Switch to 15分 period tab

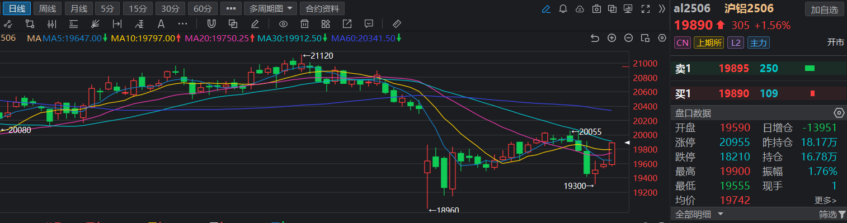click(138, 9)
